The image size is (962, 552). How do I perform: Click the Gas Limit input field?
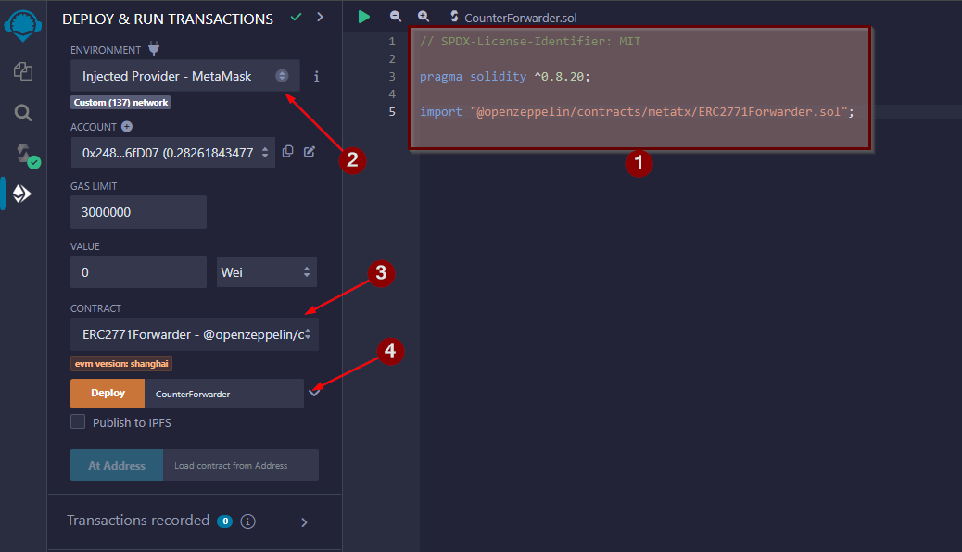[x=138, y=212]
